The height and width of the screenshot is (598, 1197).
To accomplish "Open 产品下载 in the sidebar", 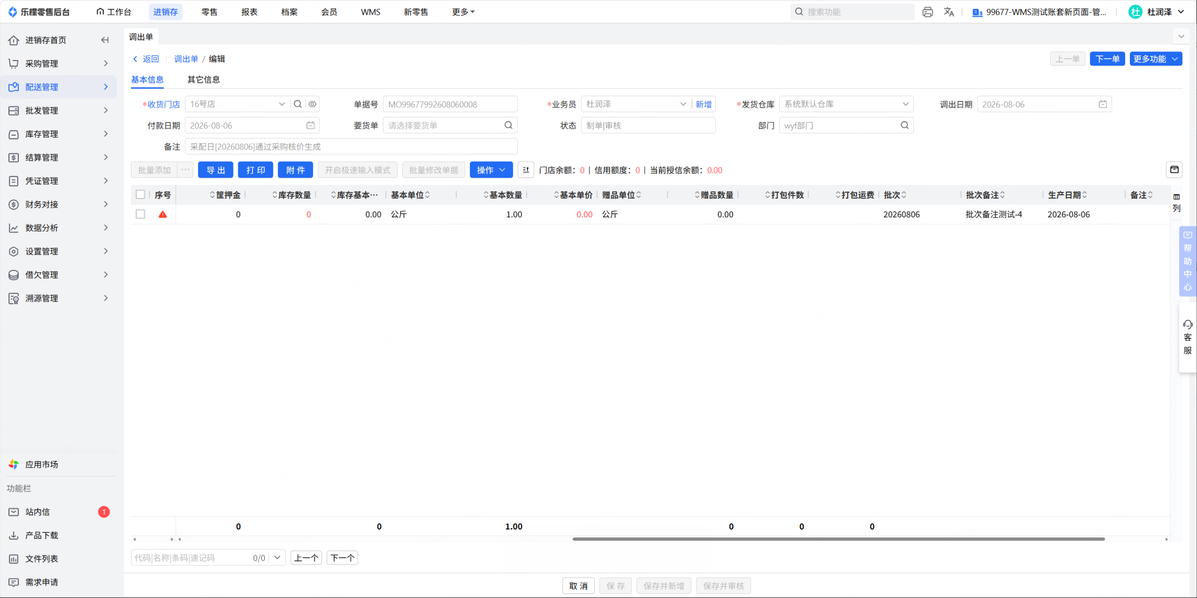I will pos(42,536).
